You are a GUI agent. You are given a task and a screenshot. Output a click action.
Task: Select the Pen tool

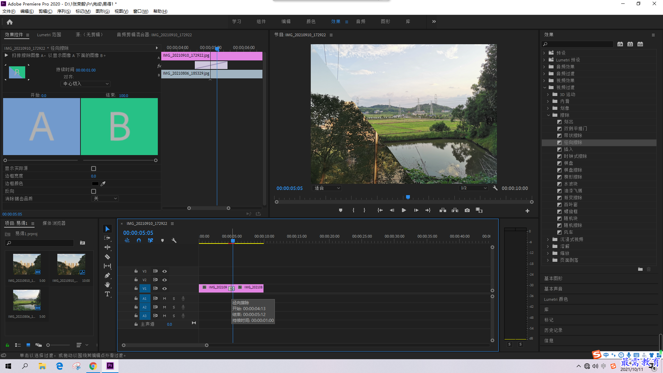[107, 275]
